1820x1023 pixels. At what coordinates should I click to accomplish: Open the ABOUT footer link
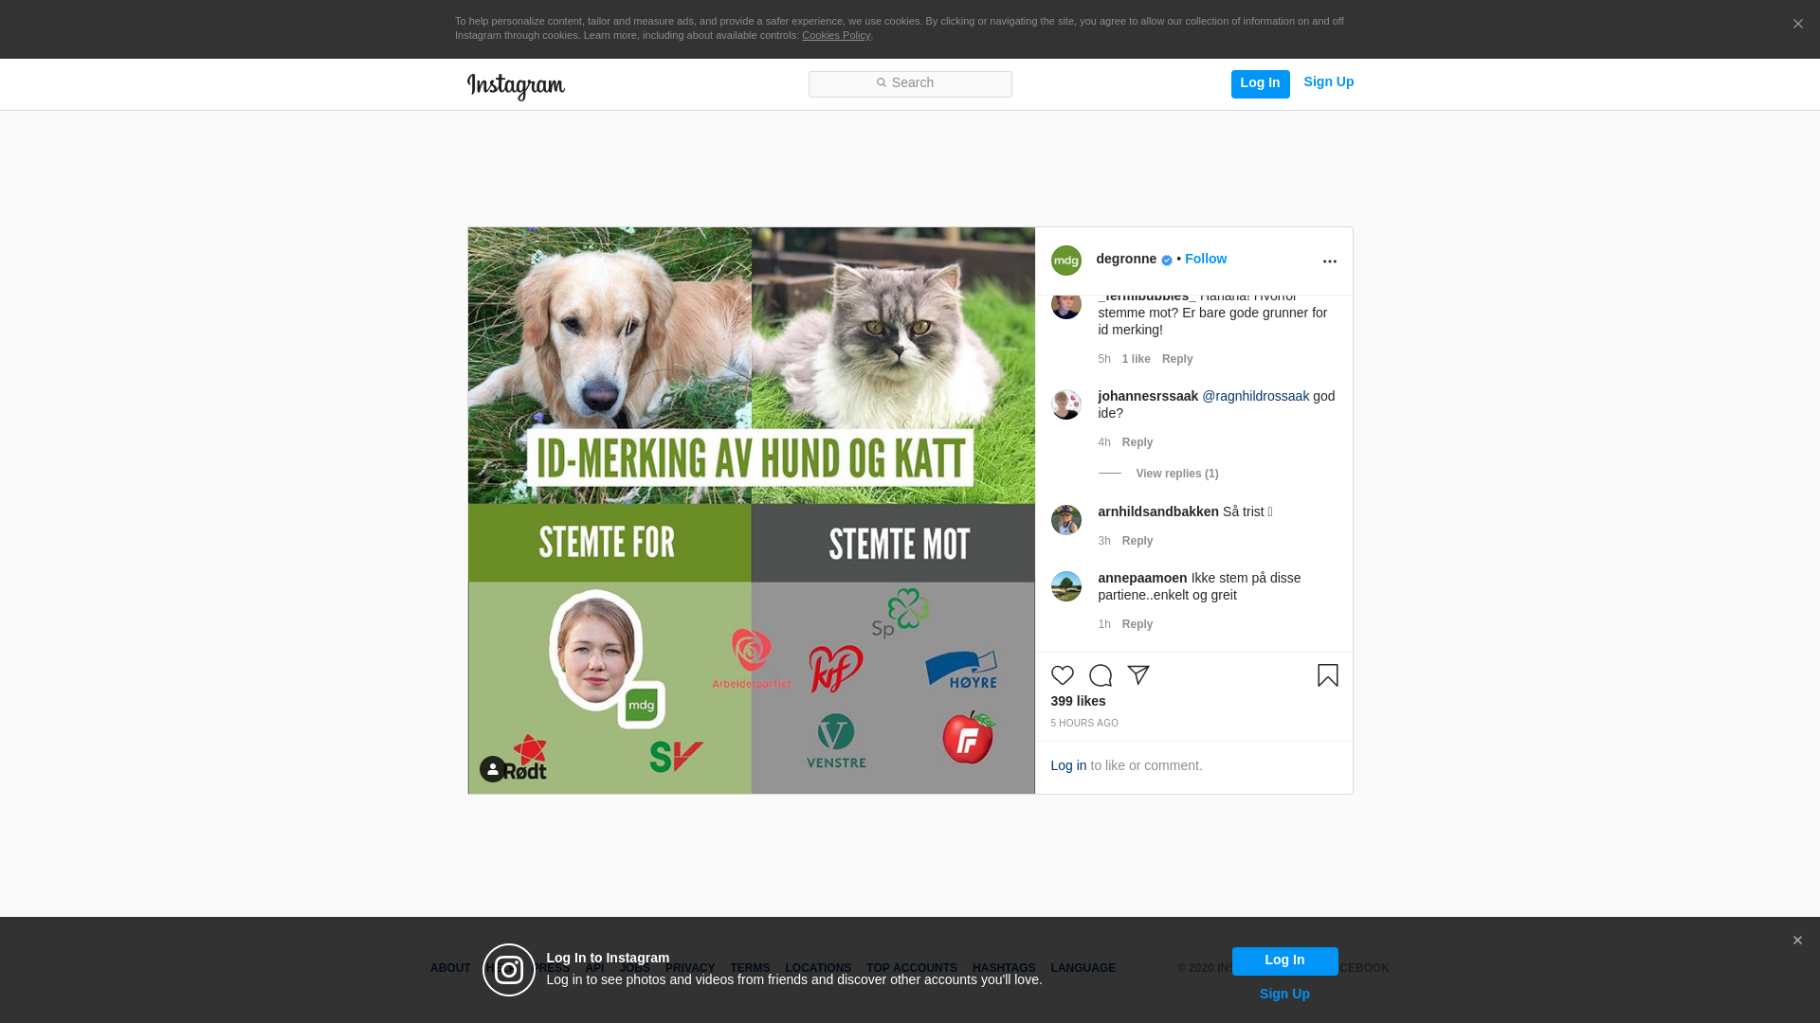click(x=450, y=969)
